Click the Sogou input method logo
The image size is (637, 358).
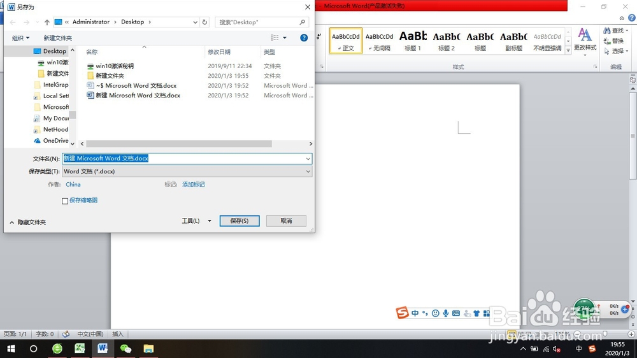pyautogui.click(x=402, y=313)
